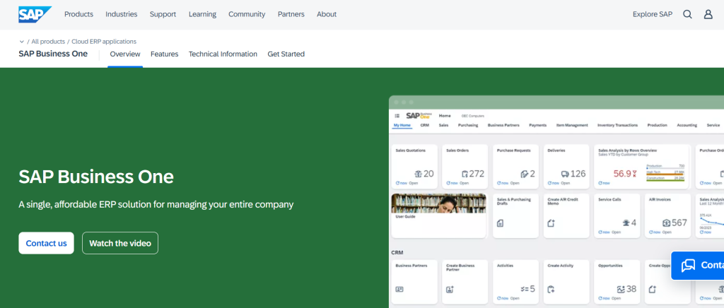Open the All products breadcrumb link
The image size is (724, 308).
tap(48, 42)
